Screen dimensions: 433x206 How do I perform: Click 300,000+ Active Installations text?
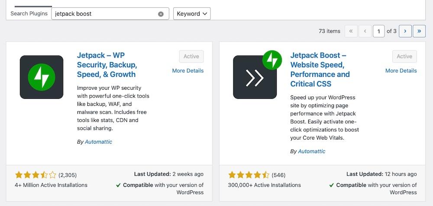point(264,185)
